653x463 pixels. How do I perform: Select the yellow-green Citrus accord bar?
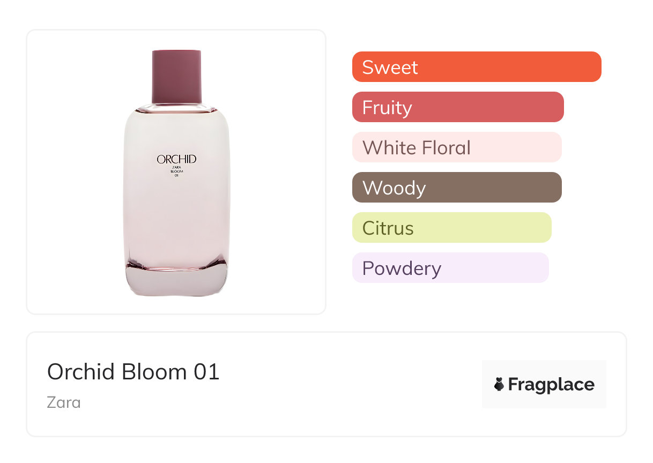pos(451,228)
